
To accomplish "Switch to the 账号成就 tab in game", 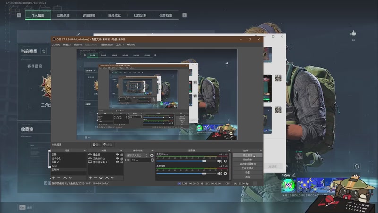I will coord(114,15).
